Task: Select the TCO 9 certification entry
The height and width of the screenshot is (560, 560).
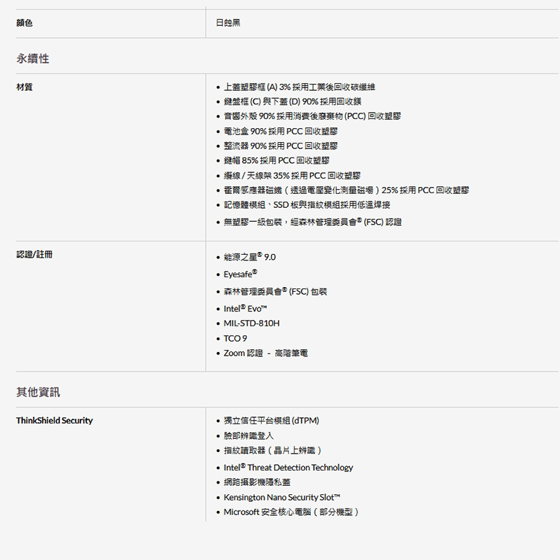Action: (235, 338)
